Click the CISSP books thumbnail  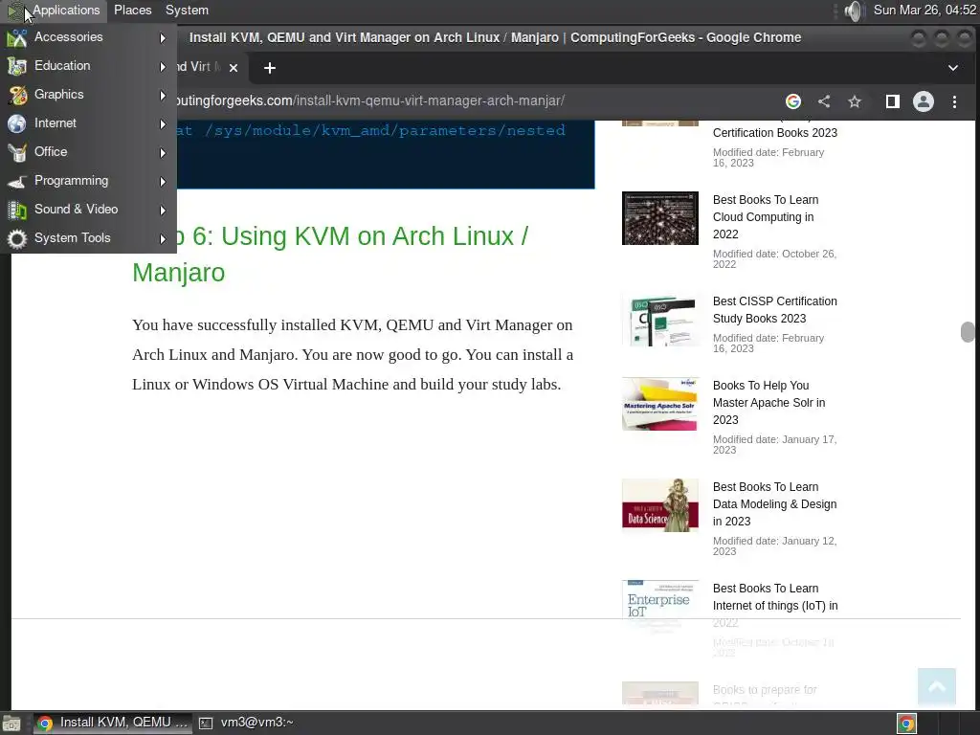[660, 320]
